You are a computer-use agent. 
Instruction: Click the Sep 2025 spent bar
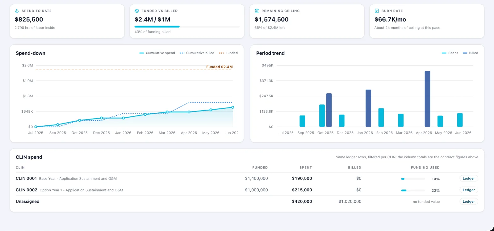tap(302, 121)
